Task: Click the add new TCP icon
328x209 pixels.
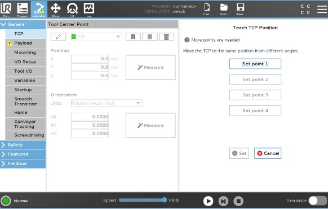Action: pyautogui.click(x=150, y=37)
